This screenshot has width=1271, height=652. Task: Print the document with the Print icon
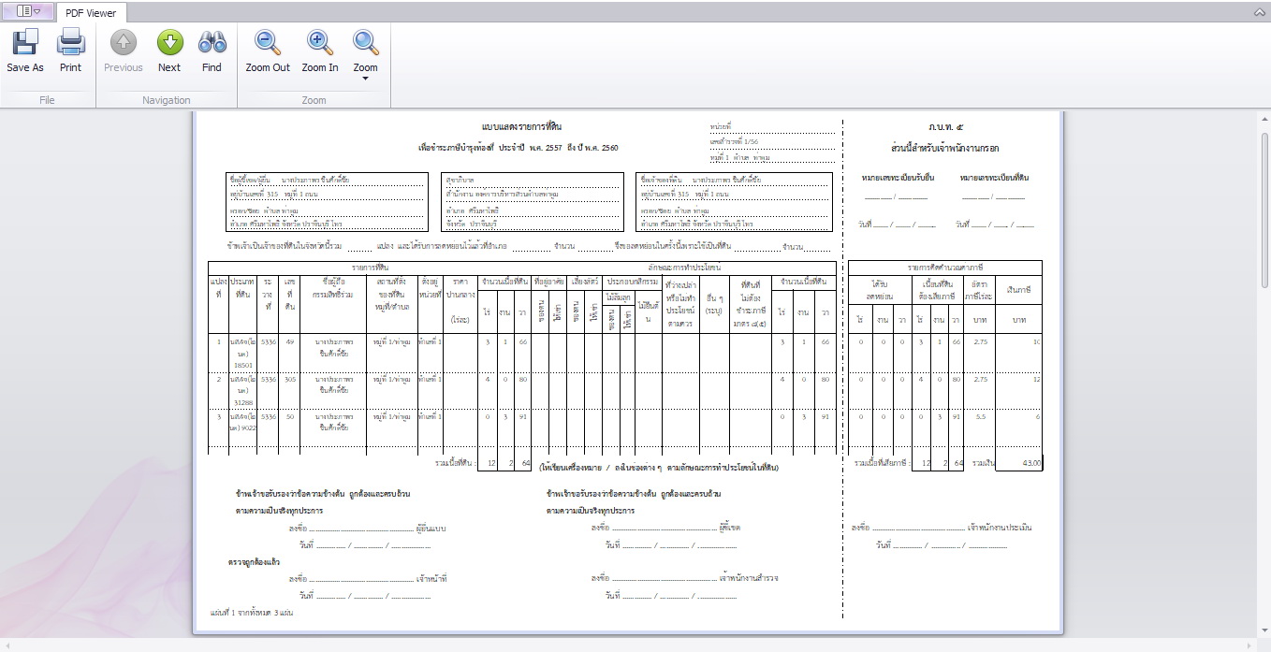click(71, 42)
